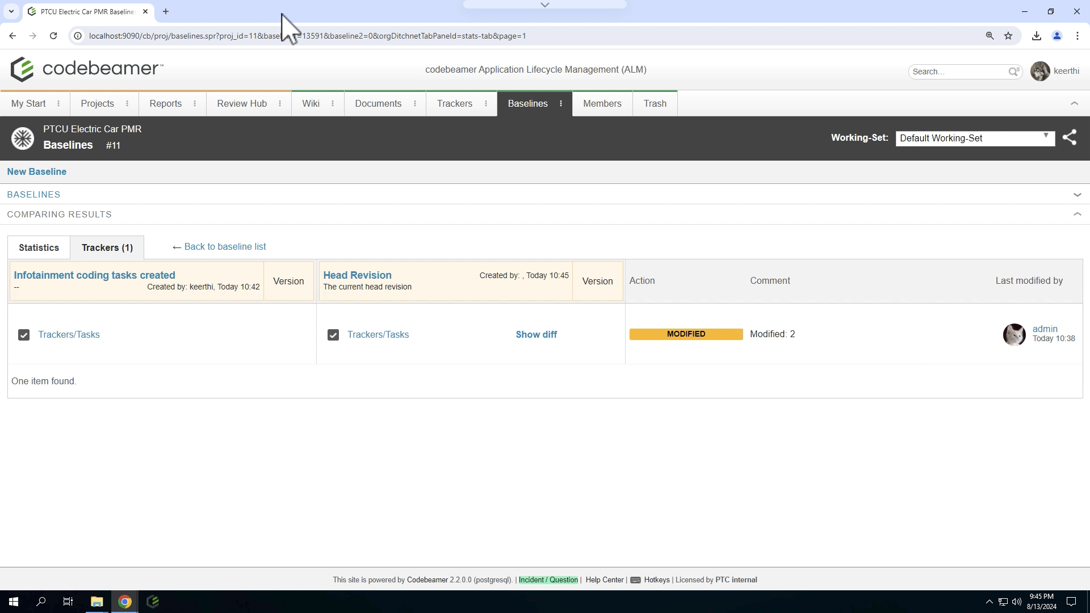
Task: Open the share icon beside Working-Set
Action: [x=1070, y=137]
